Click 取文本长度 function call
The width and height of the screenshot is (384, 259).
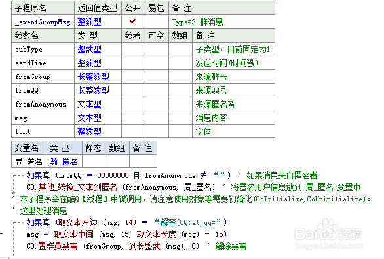click(x=156, y=234)
